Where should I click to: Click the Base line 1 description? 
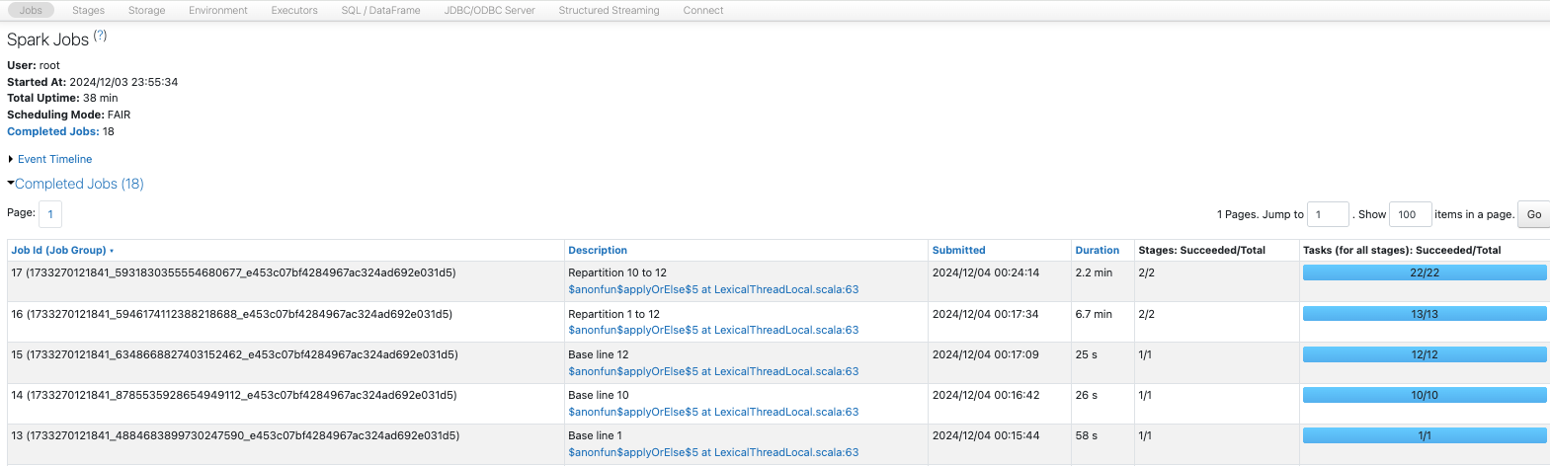pyautogui.click(x=595, y=435)
